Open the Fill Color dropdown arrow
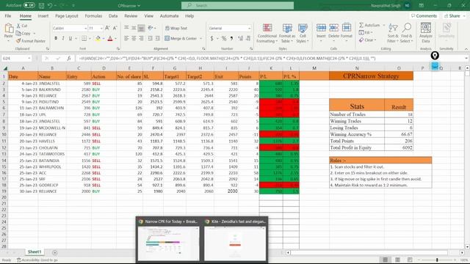 coord(104,39)
